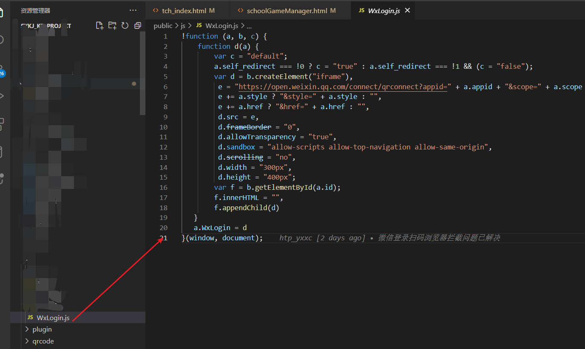Click the WxLogin.js breadcrumb segment
Viewport: 585px width, 349px height.
click(221, 26)
